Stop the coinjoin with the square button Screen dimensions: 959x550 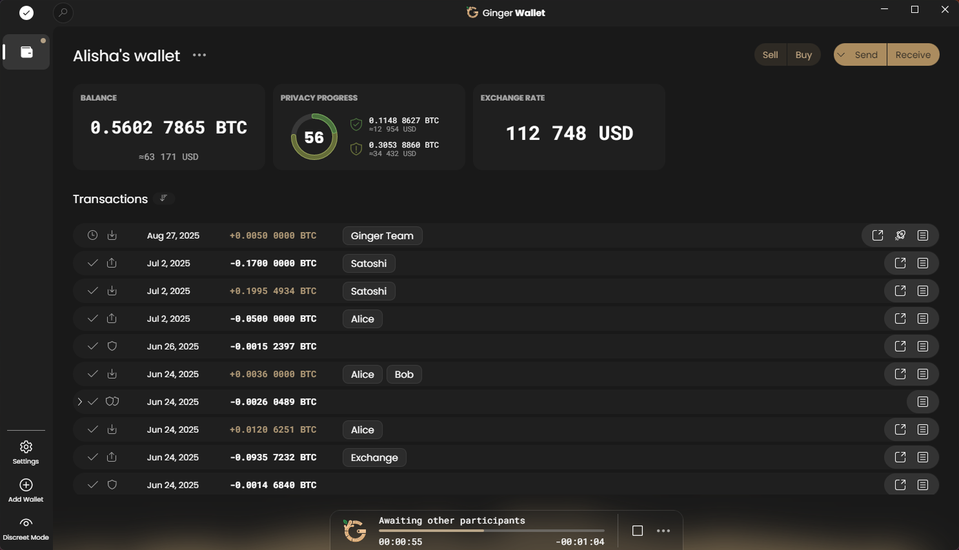[638, 531]
